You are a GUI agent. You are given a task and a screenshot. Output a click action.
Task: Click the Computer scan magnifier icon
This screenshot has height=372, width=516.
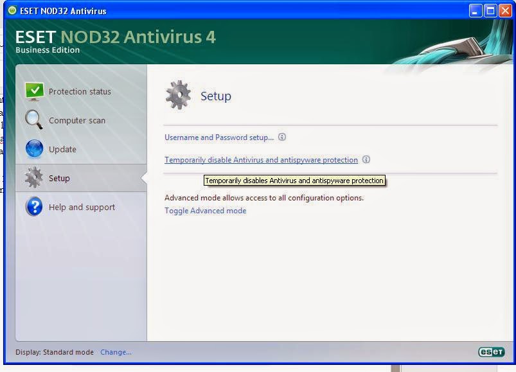coord(33,120)
